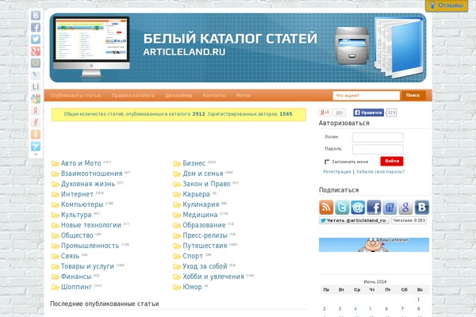Open Новые технологии category
Viewport: 476px width, 317px height.
pyautogui.click(x=90, y=225)
